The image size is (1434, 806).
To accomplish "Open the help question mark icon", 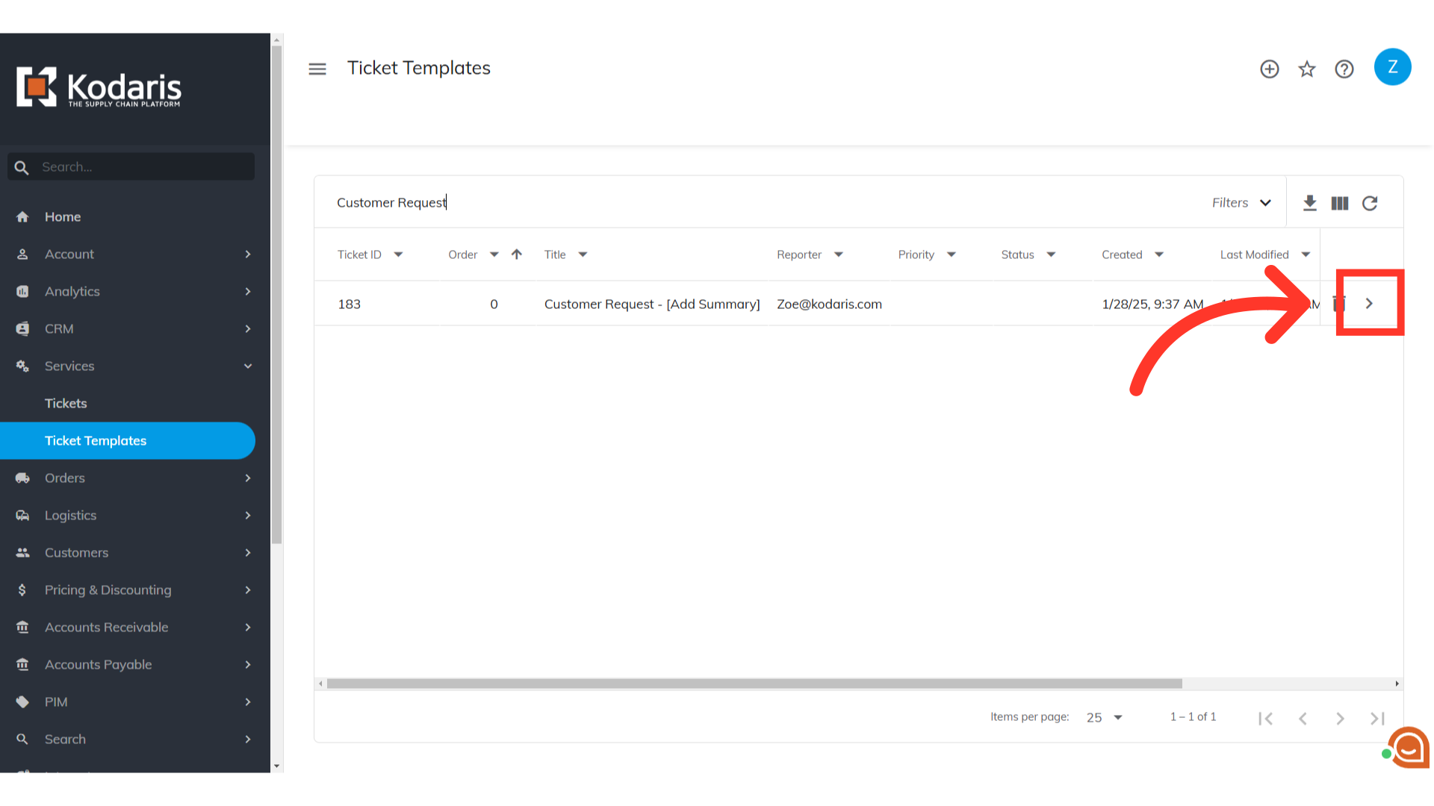I will click(1344, 69).
